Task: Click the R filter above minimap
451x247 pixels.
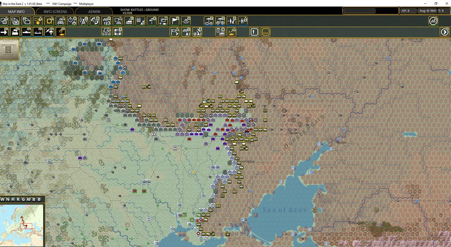Action: point(18,199)
